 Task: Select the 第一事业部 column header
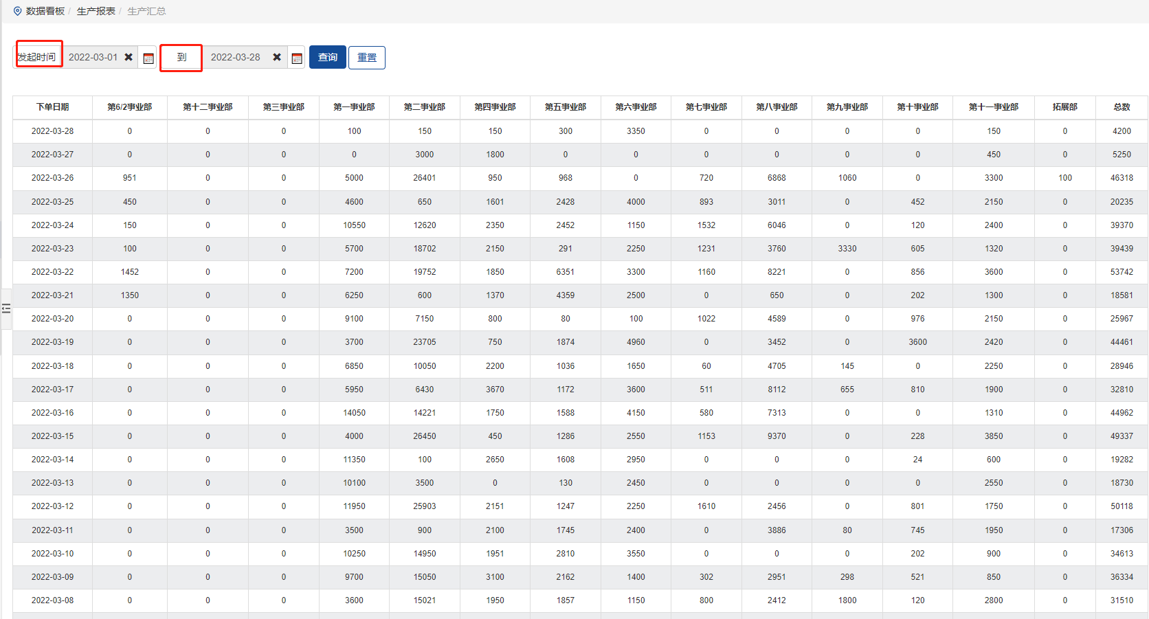point(354,107)
